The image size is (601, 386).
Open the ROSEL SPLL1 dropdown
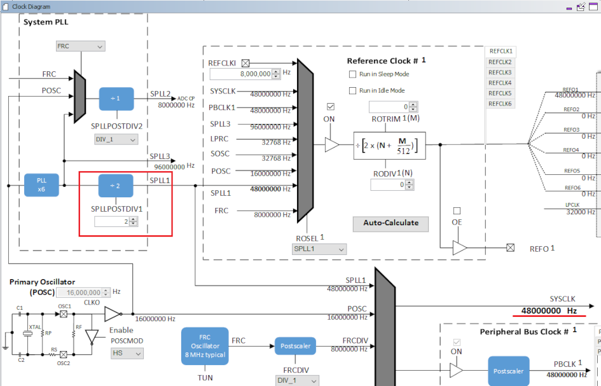(319, 249)
